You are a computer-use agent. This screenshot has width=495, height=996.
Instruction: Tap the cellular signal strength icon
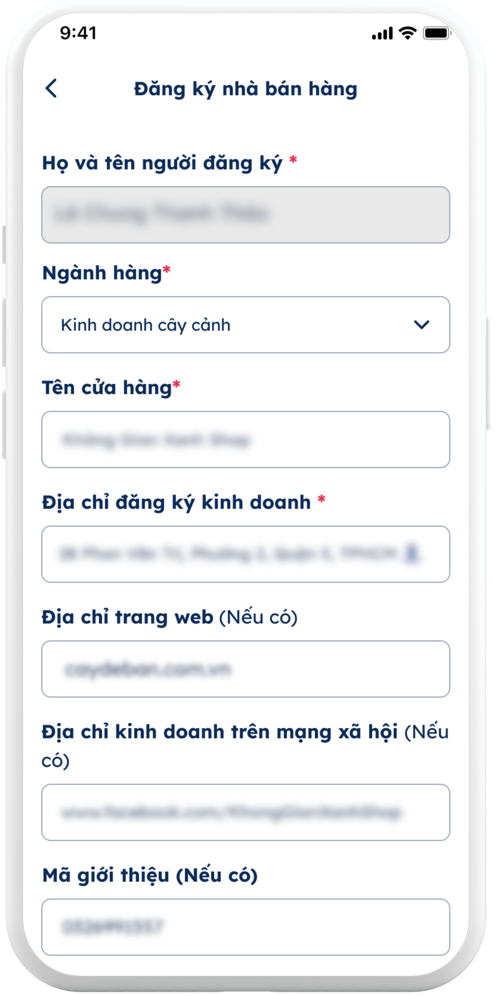point(382,33)
